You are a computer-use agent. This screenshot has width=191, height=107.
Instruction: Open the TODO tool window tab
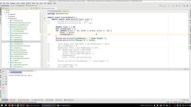13,100
